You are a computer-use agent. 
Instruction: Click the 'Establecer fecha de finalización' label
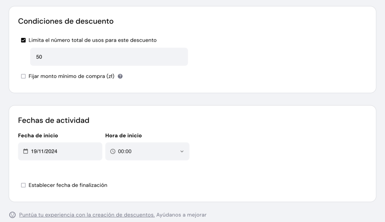tap(68, 185)
